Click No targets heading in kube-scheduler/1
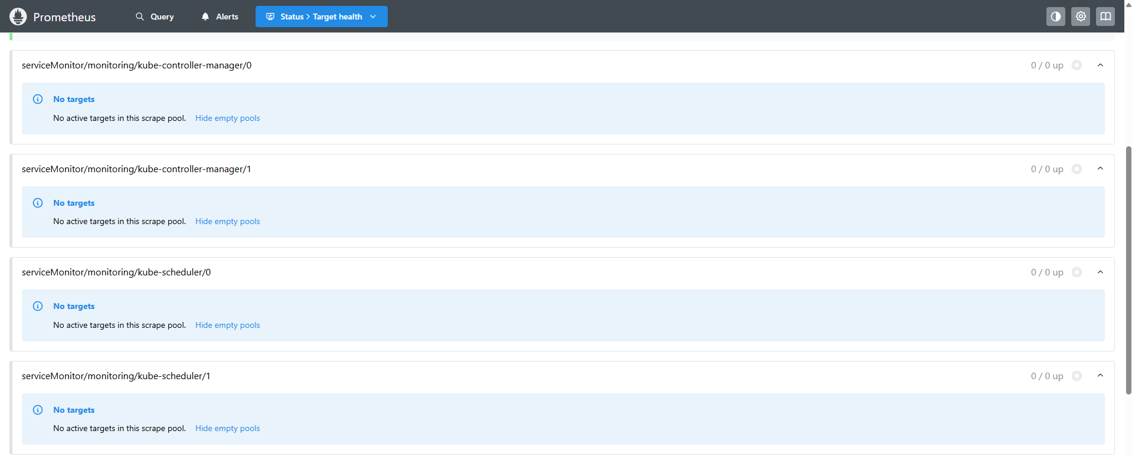Screen dimensions: 1132x457 point(74,410)
